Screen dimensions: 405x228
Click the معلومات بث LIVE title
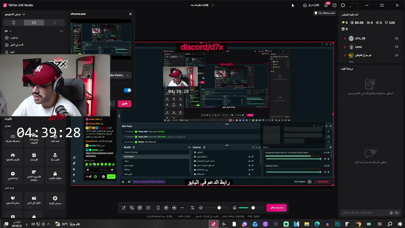pyautogui.click(x=200, y=5)
